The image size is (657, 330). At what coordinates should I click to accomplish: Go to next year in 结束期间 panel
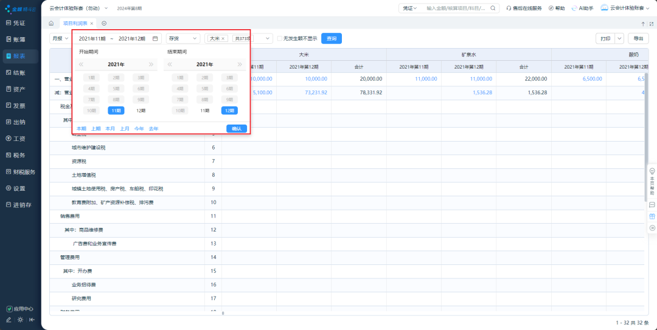[x=239, y=64]
